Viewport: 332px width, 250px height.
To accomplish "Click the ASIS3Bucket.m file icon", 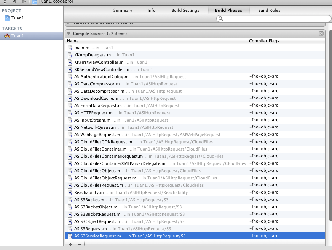I will click(x=70, y=200).
